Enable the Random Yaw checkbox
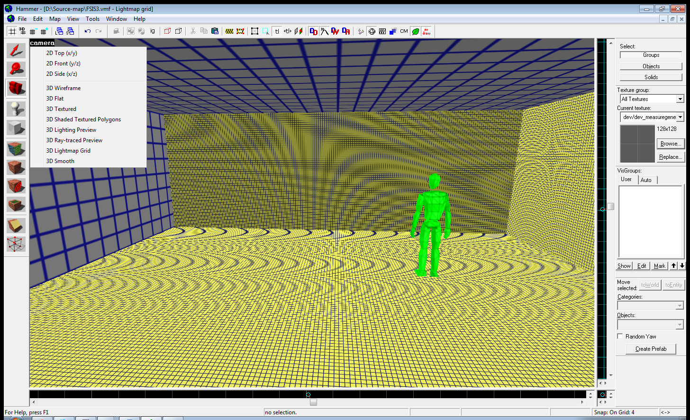The image size is (690, 420). (x=620, y=337)
